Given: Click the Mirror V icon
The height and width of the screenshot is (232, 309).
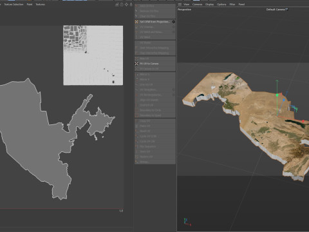Looking at the screenshot, I should coord(136,79).
